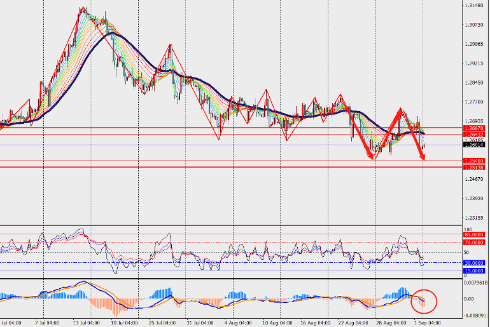490x327 pixels.
Task: Click the red 70.0000 overbought level label
Action: click(x=474, y=242)
